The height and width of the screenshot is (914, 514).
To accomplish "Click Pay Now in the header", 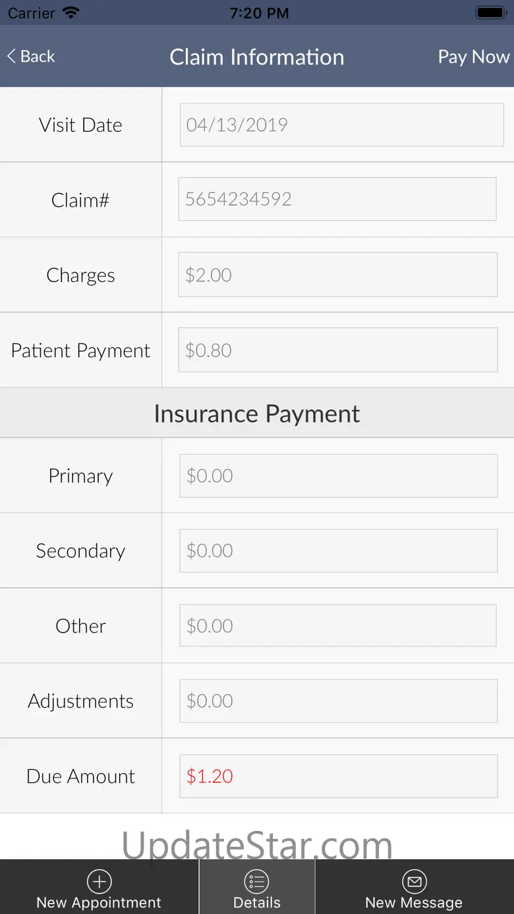I will [474, 57].
